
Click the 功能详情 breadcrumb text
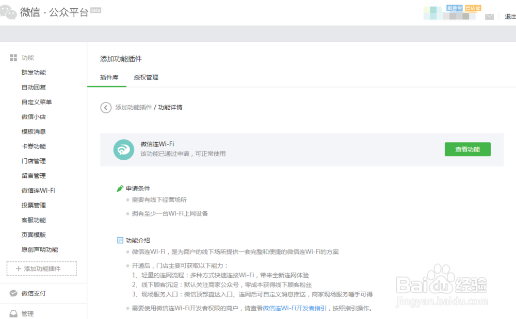(x=170, y=107)
